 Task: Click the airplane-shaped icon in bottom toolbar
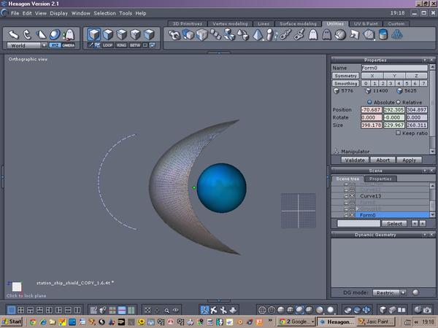pos(214,310)
